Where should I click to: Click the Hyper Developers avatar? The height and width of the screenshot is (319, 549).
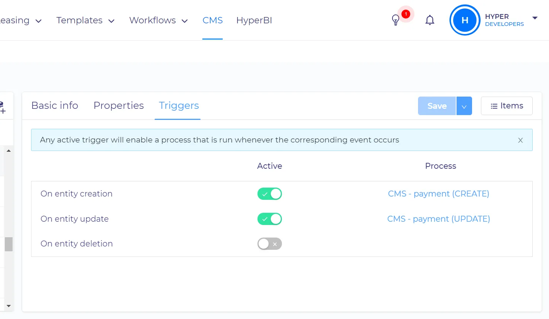465,20
